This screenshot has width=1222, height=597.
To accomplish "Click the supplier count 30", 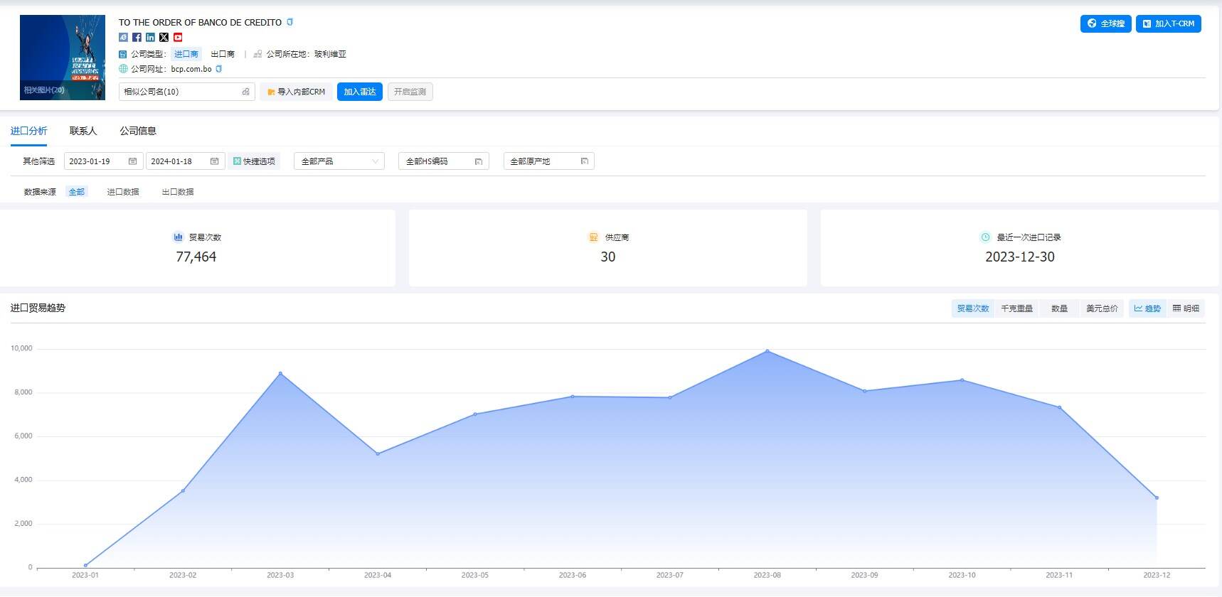I will coord(608,257).
